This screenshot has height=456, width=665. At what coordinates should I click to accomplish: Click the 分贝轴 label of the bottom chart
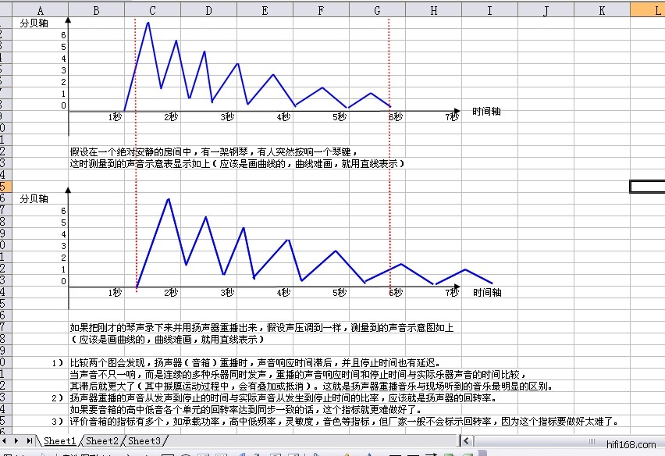34,198
